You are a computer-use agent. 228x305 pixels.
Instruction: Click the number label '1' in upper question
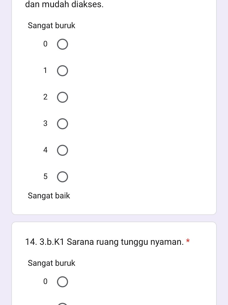coord(45,70)
